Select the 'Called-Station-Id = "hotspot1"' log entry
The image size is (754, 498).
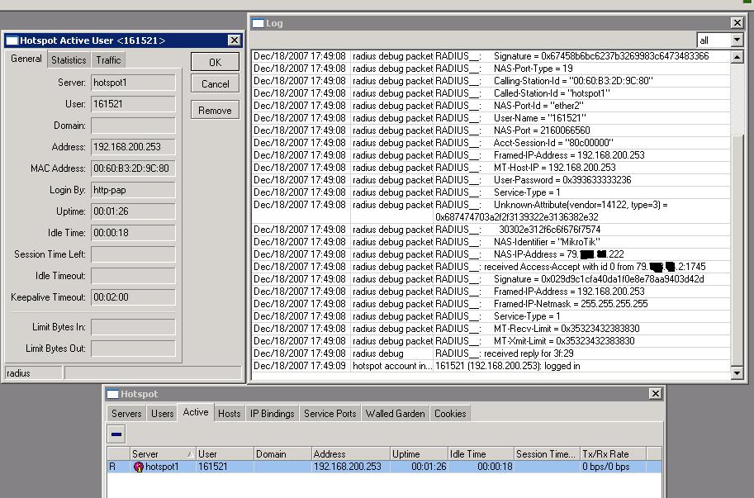click(491, 93)
